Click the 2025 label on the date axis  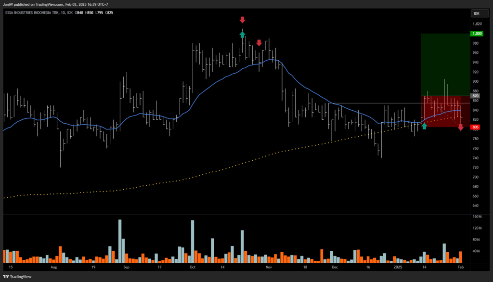398,266
